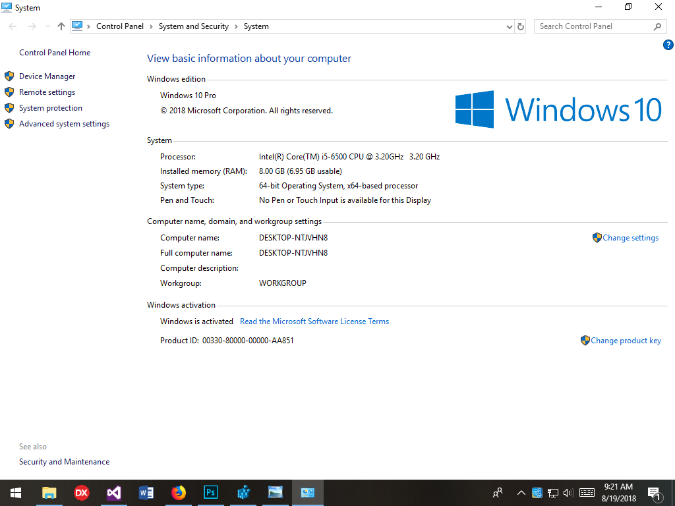
Task: Open Device Manager link
Action: [x=47, y=76]
